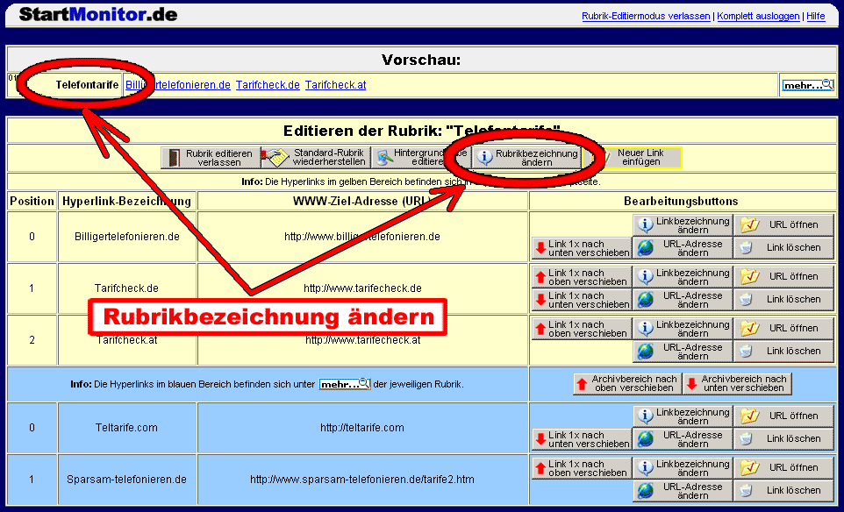844x512 pixels.
Task: Delete the Tarifcheck.de link
Action: [783, 300]
